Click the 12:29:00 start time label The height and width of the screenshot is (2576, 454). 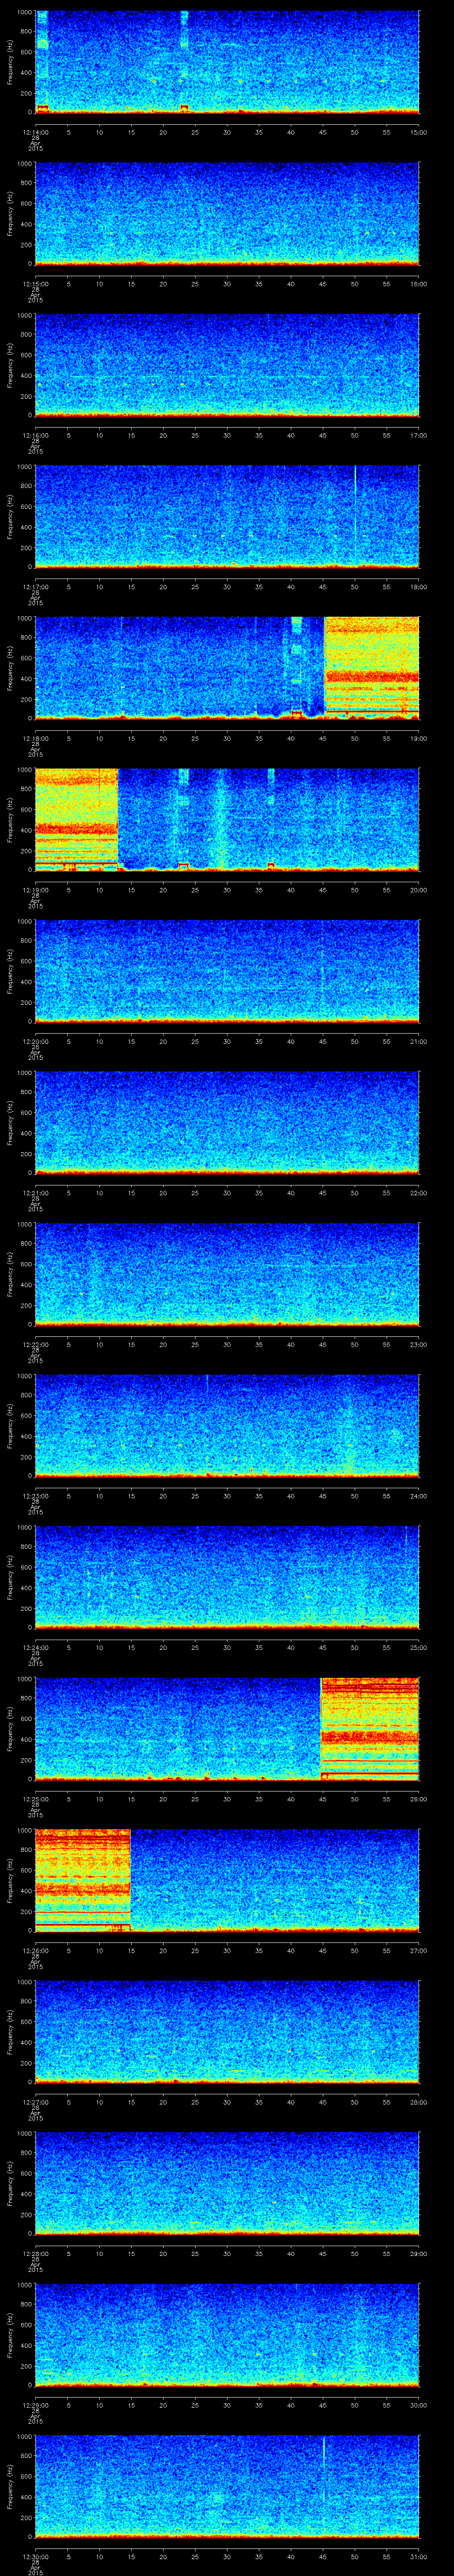[x=35, y=2405]
